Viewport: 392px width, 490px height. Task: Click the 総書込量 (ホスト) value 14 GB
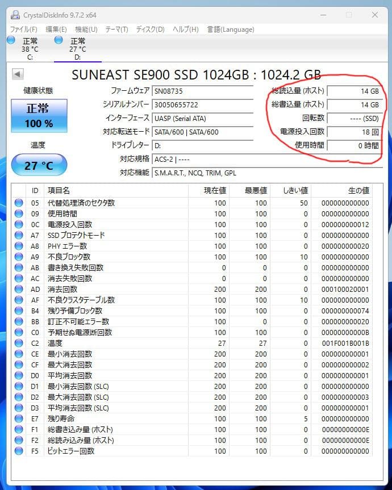pos(355,104)
